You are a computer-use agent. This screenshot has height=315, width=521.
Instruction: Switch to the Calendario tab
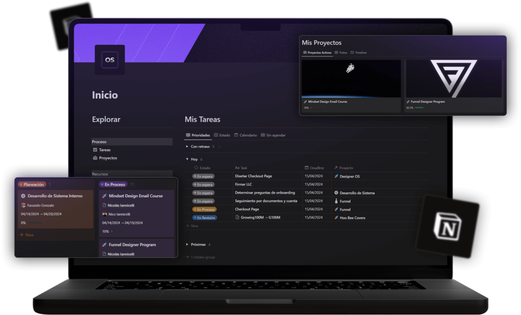(x=246, y=135)
